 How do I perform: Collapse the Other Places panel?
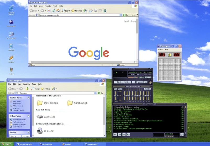click(29, 116)
